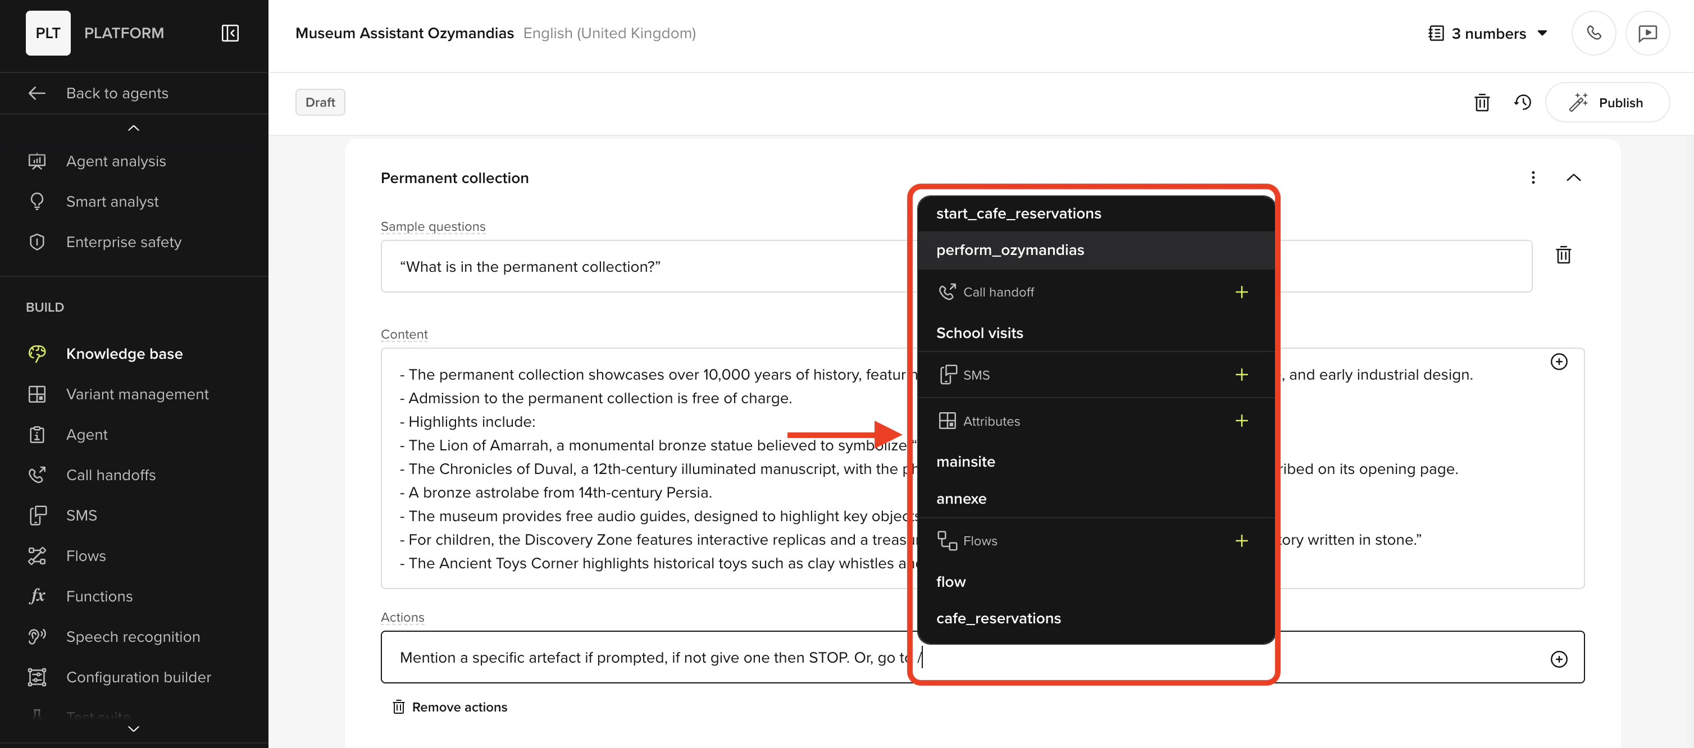The height and width of the screenshot is (748, 1694).
Task: Open the chat preview icon in the header
Action: click(1647, 33)
